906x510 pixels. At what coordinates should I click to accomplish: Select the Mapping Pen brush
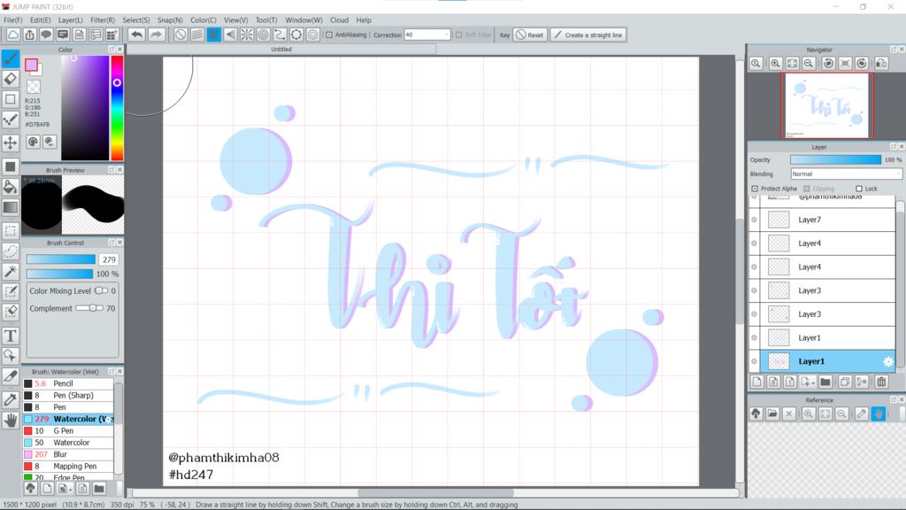click(68, 466)
